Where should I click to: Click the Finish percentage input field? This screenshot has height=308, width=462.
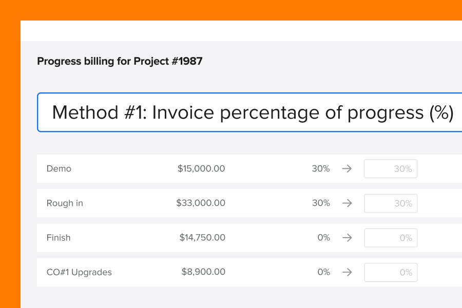[391, 238]
